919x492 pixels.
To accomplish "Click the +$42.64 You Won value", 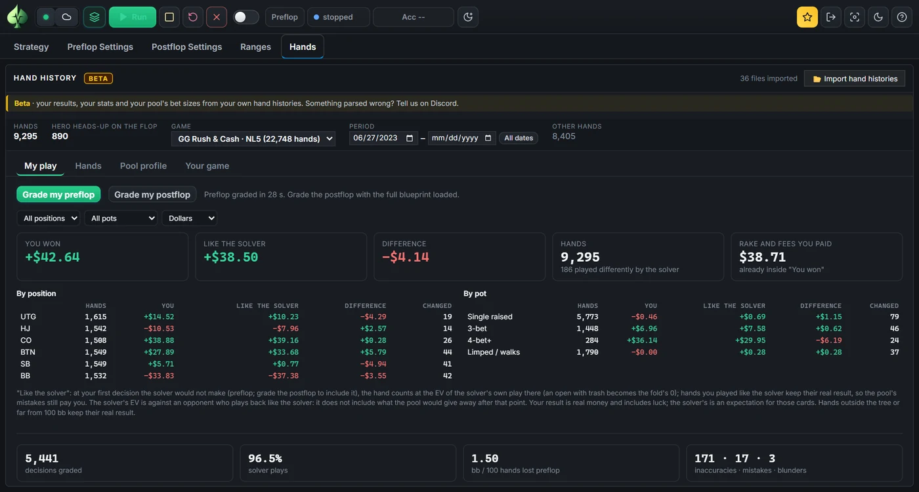I will (x=53, y=257).
